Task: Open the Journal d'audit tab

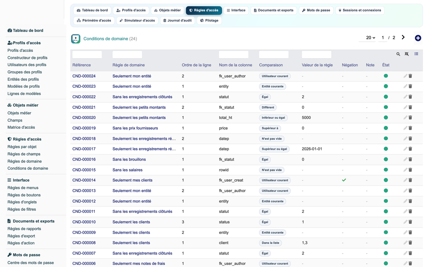Action: (177, 20)
